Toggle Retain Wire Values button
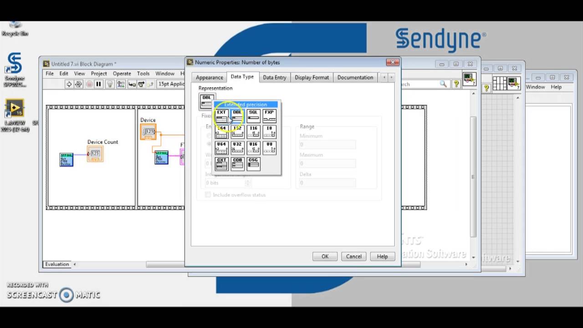583x328 pixels. pyautogui.click(x=121, y=84)
